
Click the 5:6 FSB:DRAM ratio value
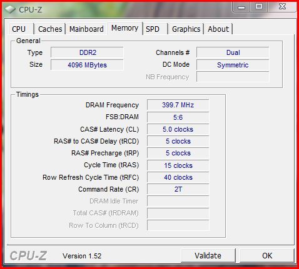[178, 117]
